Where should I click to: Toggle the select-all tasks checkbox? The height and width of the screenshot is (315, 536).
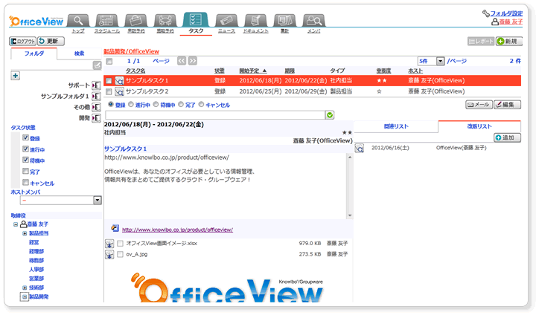tap(109, 62)
